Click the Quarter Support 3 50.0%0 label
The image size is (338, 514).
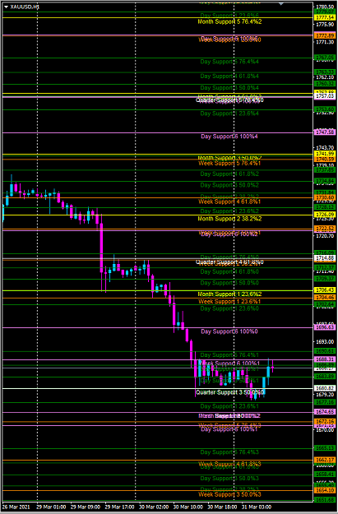tap(229, 392)
